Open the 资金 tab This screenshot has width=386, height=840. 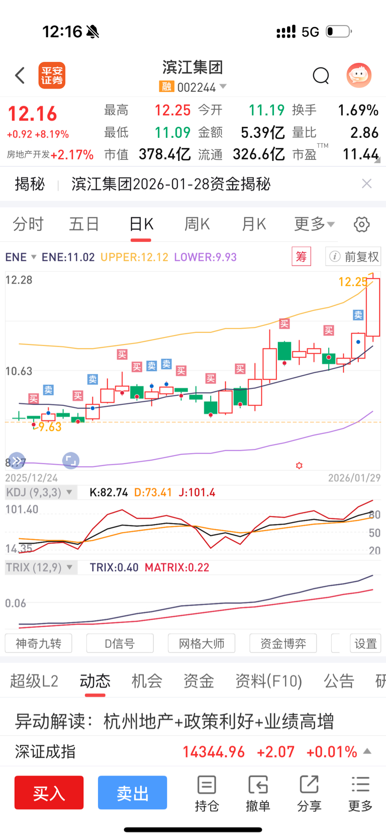(199, 681)
